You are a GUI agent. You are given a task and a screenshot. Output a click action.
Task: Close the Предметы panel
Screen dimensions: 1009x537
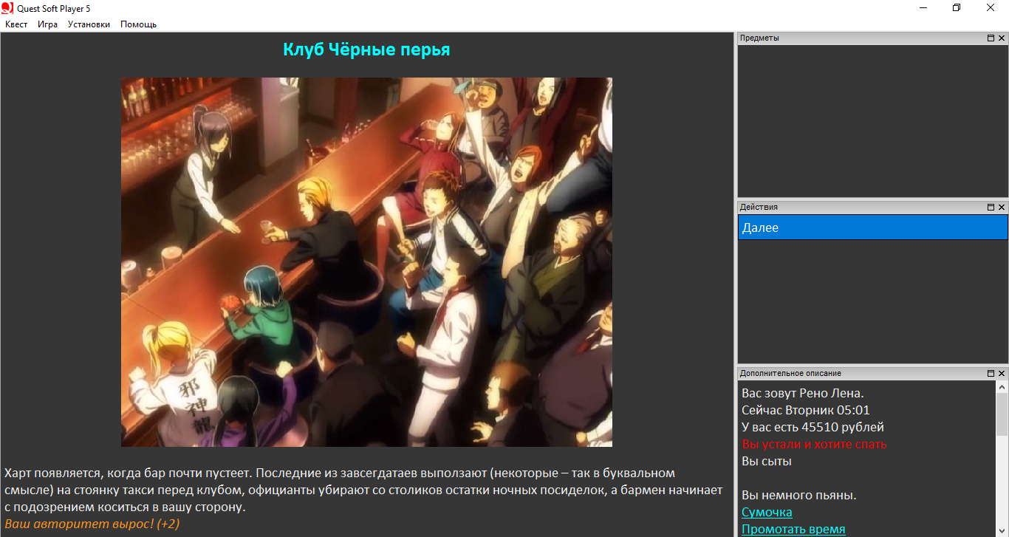point(1002,38)
